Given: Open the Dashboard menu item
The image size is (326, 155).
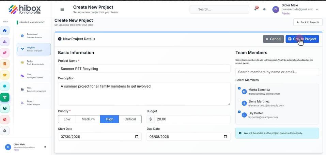Looking at the screenshot, I should [x=34, y=36].
